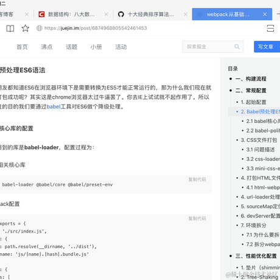Screen dimensions: 280x280
Task: Jump to 二、常规配置 in the contents
Action: [251, 91]
